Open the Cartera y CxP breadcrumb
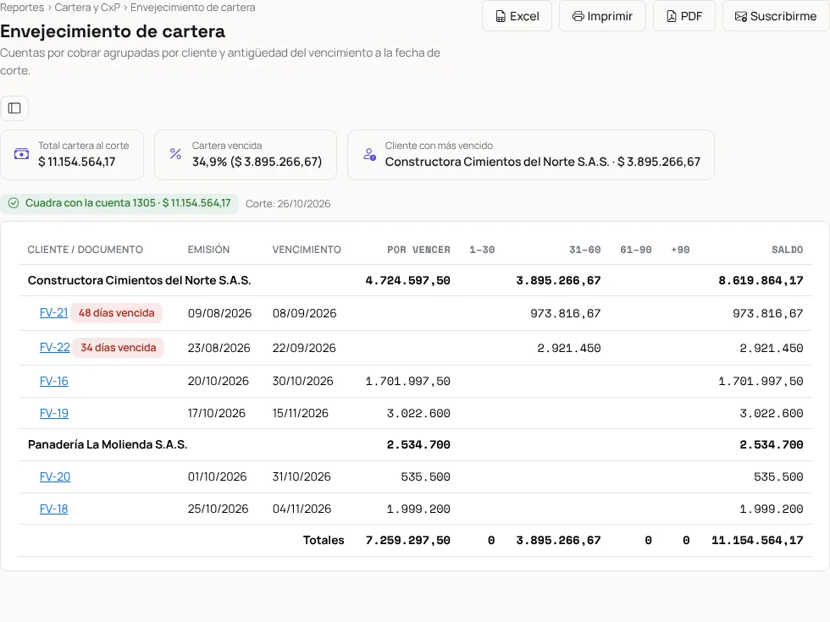830x622 pixels. tap(87, 8)
